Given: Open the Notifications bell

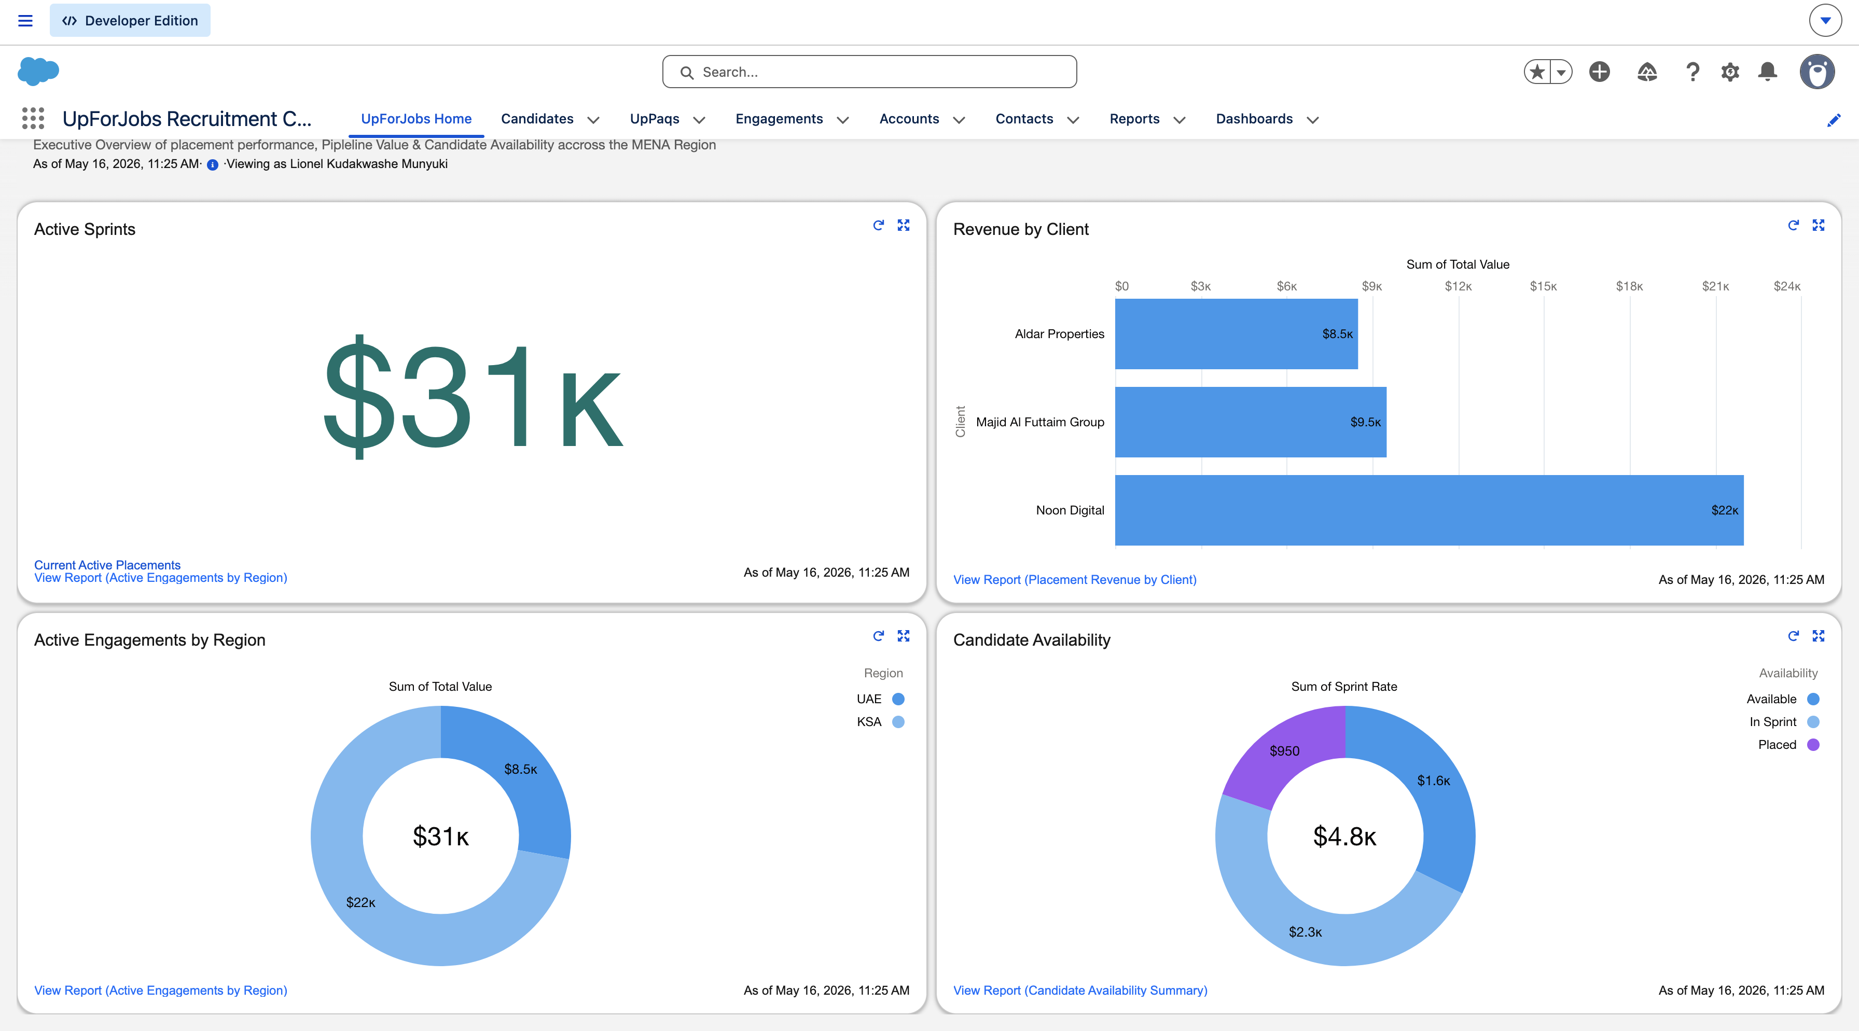Looking at the screenshot, I should [1767, 72].
